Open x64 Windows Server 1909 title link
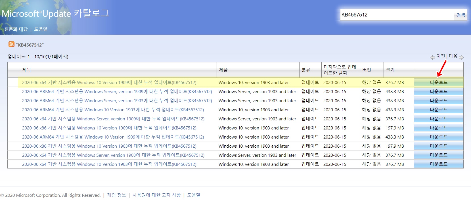The width and height of the screenshot is (471, 203). (x=113, y=119)
